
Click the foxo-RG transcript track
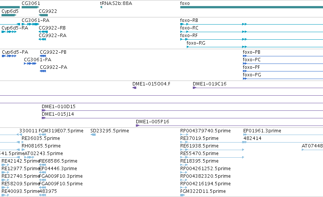click(255, 47)
